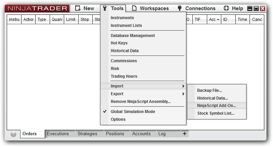Screen dimensions: 273x147
Task: Click the TIF column header
Action: pos(200,20)
